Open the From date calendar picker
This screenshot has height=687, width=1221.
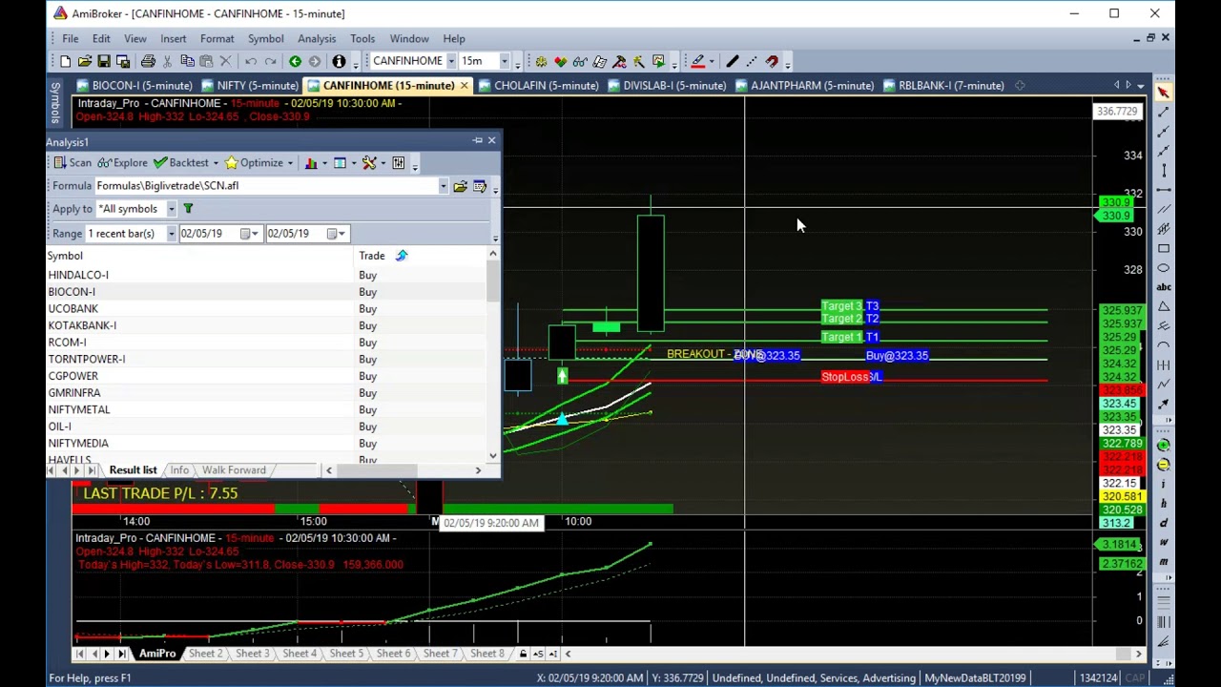coord(250,234)
